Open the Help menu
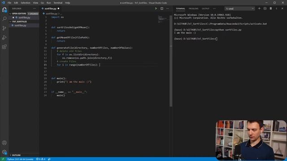 pos(68,3)
